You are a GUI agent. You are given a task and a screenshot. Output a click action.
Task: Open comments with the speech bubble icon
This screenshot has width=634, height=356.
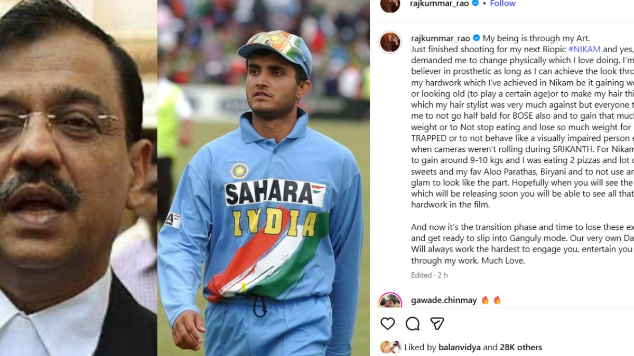(x=413, y=323)
